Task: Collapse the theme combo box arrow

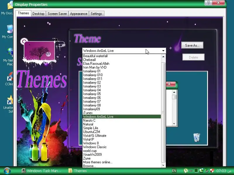Action: [x=163, y=51]
